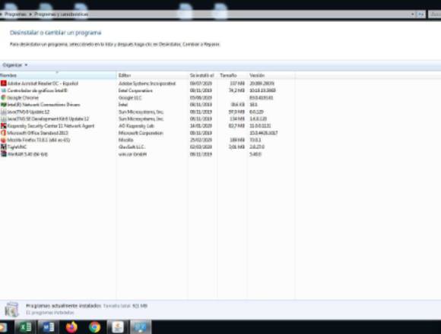Image resolution: width=441 pixels, height=334 pixels.
Task: Launch Firefox from the taskbar
Action: pos(71,327)
